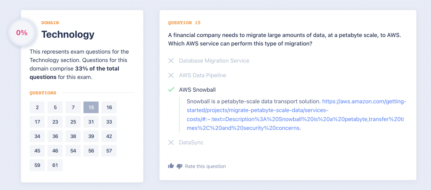Click the X icon beside DataSync
Screen dimensions: 431x190
(x=171, y=142)
